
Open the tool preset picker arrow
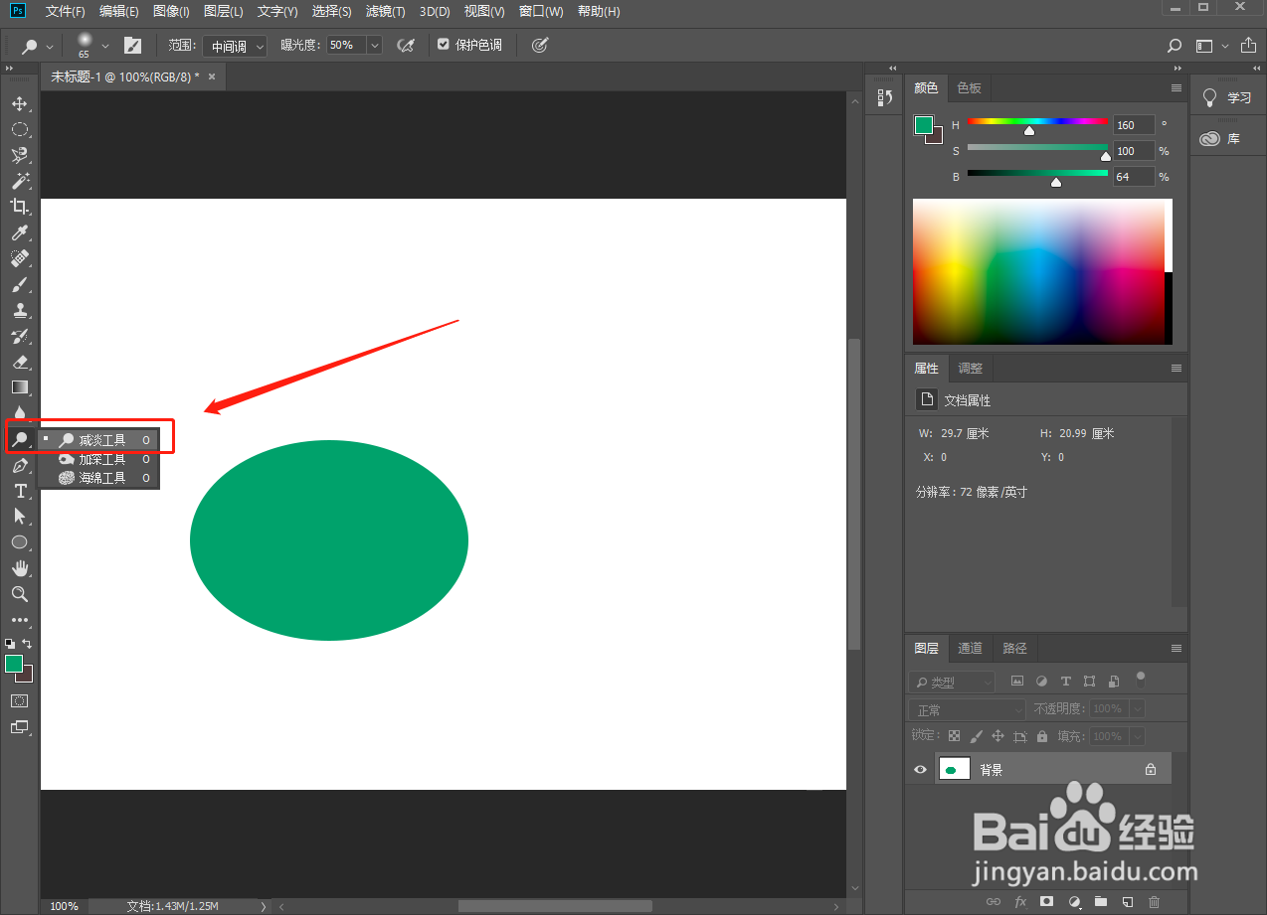point(50,46)
